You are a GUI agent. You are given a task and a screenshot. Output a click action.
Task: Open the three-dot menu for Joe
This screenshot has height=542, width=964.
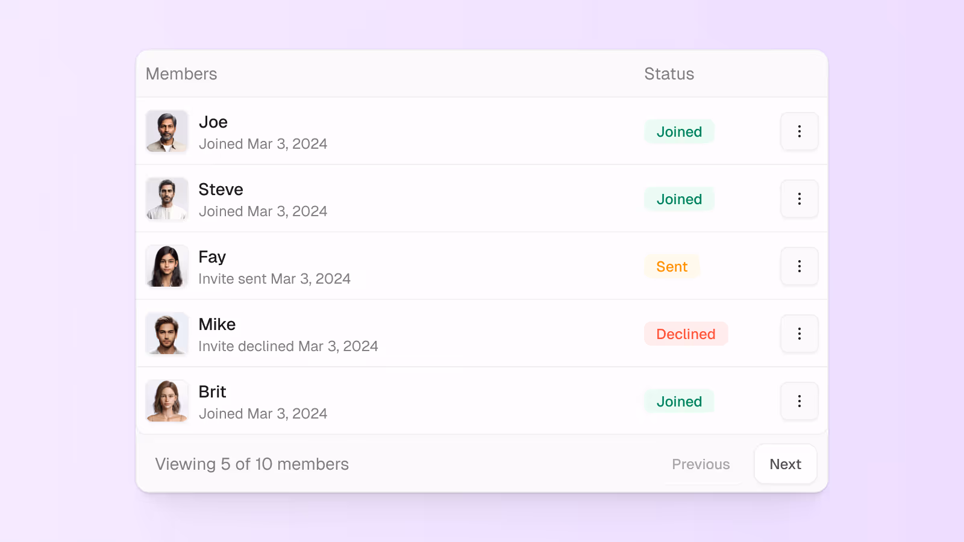[799, 131]
